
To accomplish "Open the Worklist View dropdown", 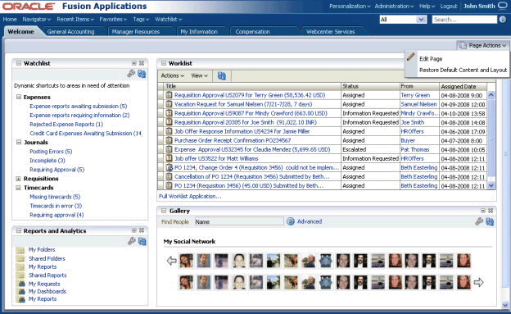I will (200, 75).
